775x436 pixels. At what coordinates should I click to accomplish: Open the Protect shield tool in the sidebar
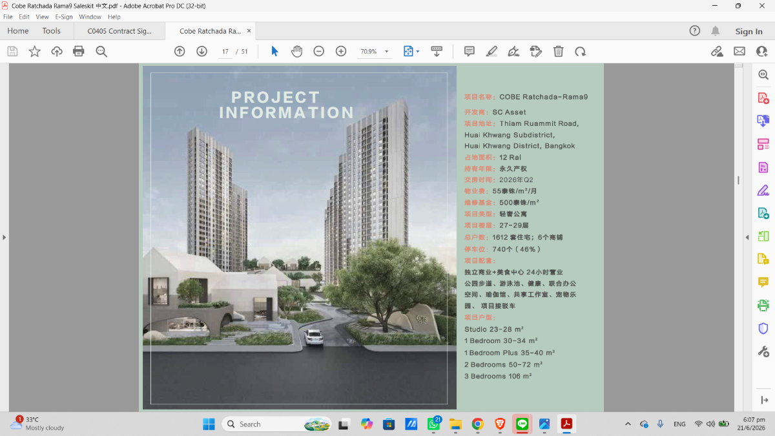763,328
